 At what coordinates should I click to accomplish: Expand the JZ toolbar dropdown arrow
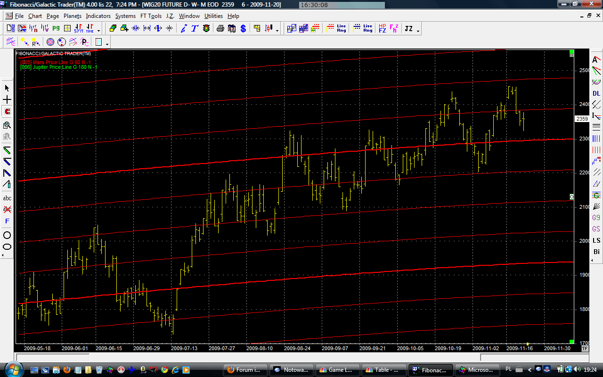[x=418, y=31]
